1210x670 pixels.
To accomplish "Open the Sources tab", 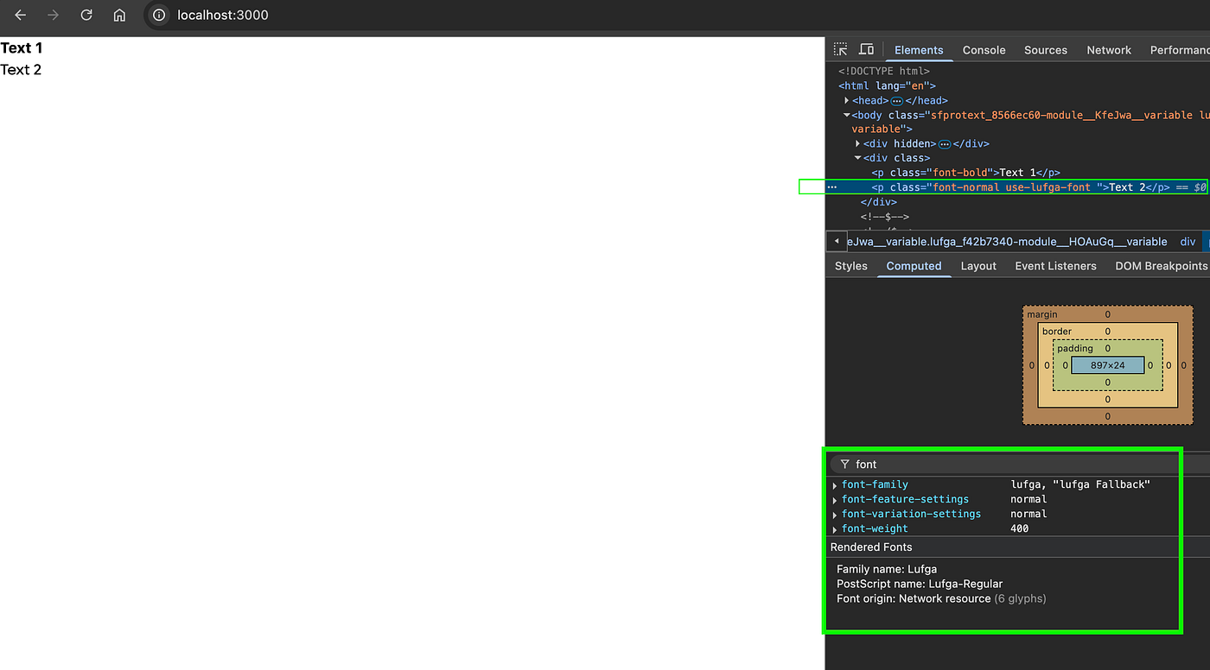I will click(x=1045, y=50).
